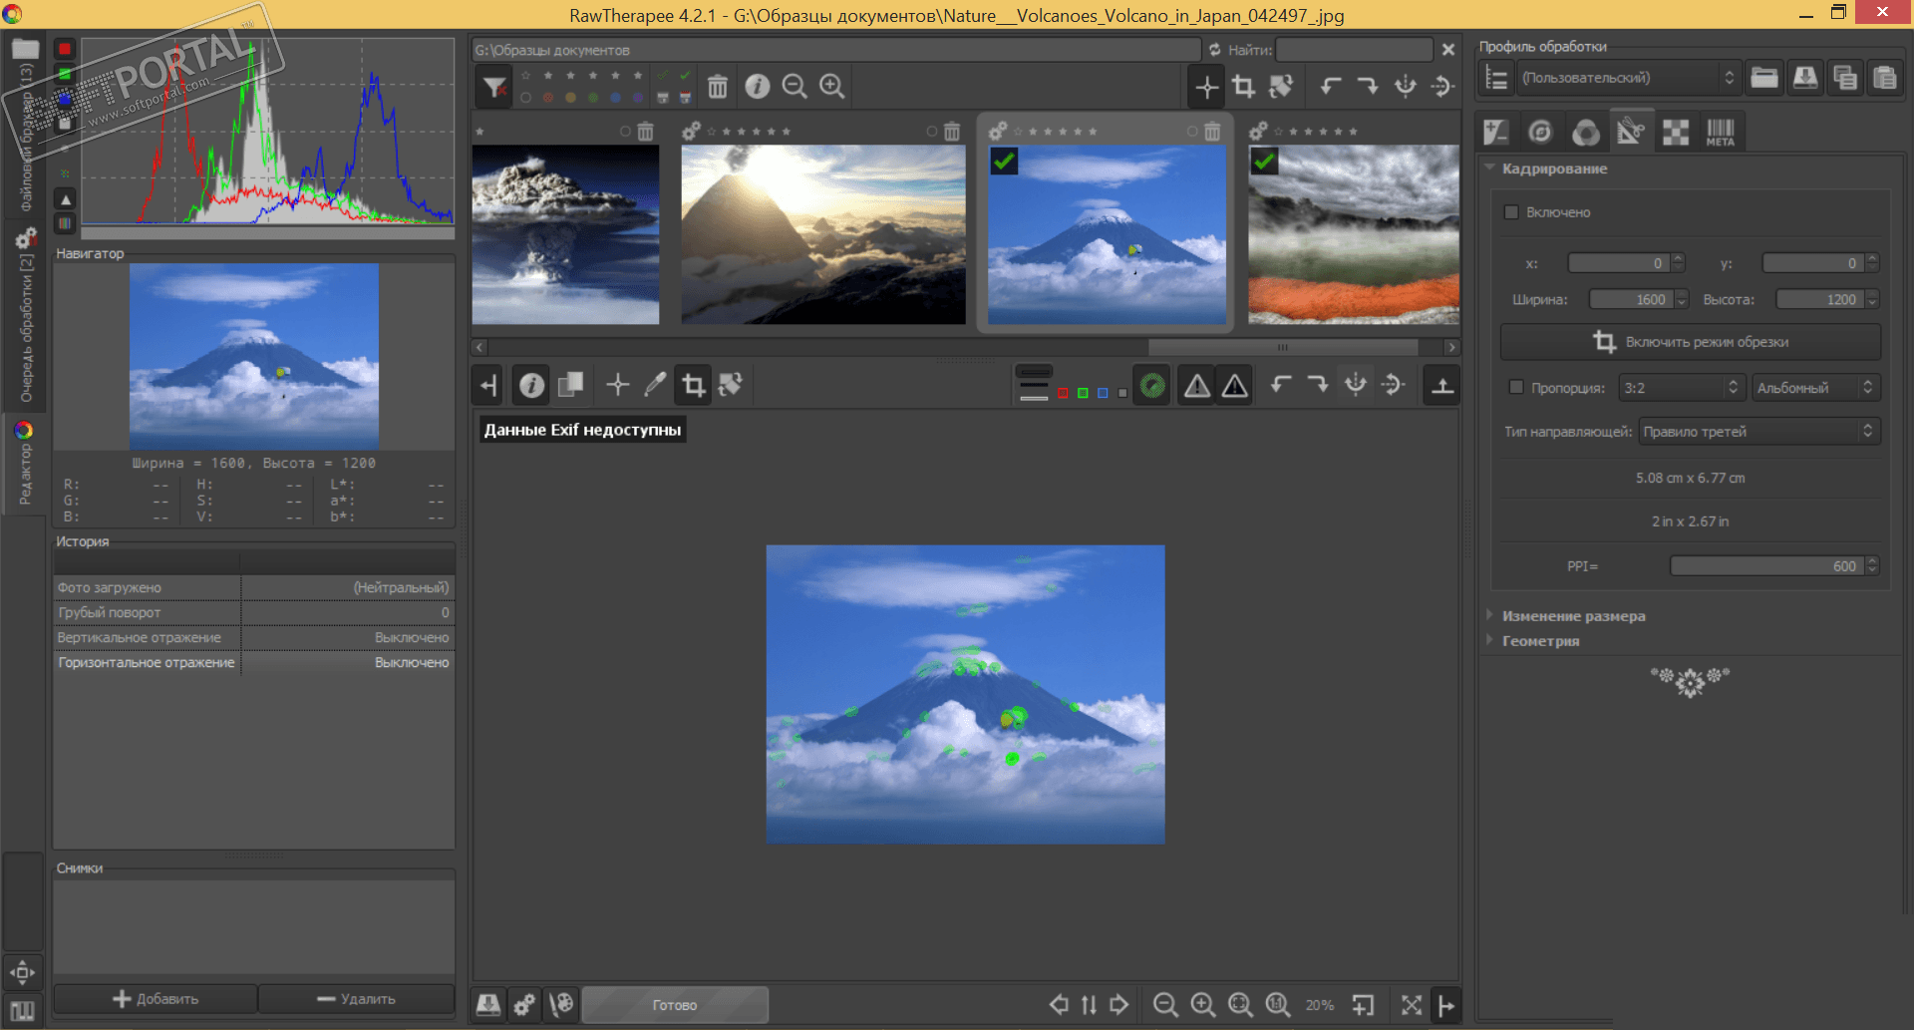Open the Detail tab in the tool panel
1914x1030 pixels.
1540,132
